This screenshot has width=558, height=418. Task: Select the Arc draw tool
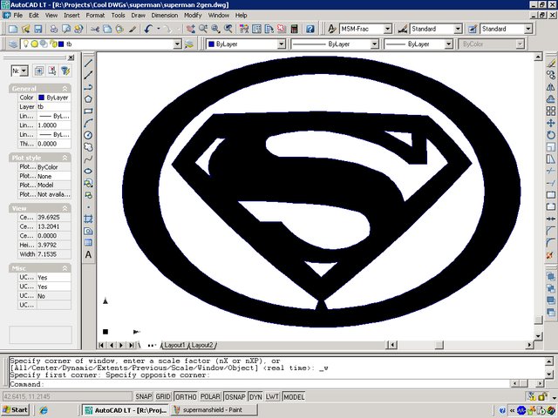point(89,123)
